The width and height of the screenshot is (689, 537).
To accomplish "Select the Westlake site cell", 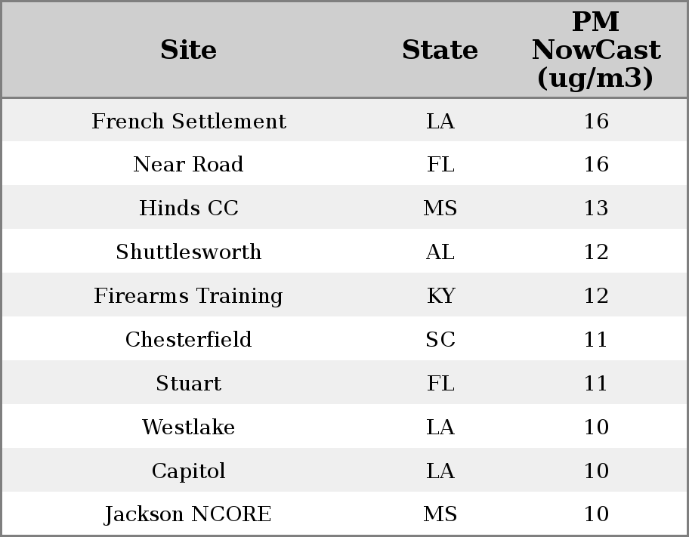I will point(189,427).
